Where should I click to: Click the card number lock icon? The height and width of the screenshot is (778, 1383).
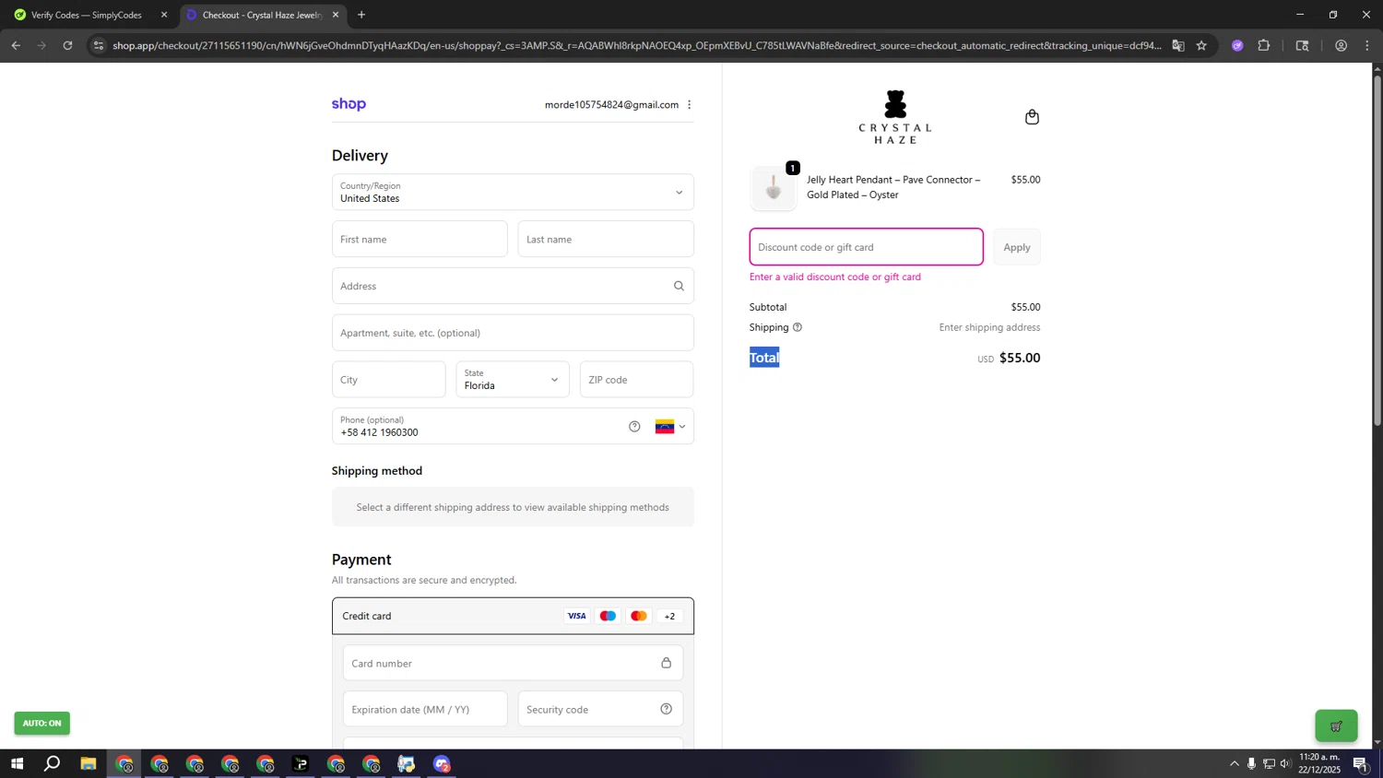click(x=666, y=663)
